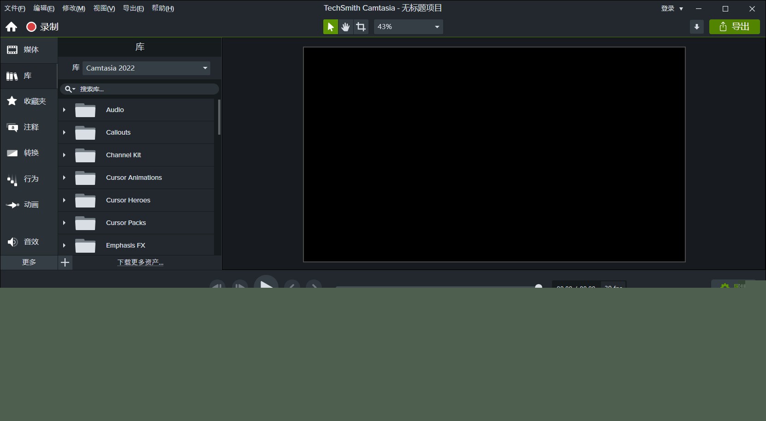The height and width of the screenshot is (421, 766).
Task: Click the 搜索库 search field
Action: pyautogui.click(x=143, y=89)
